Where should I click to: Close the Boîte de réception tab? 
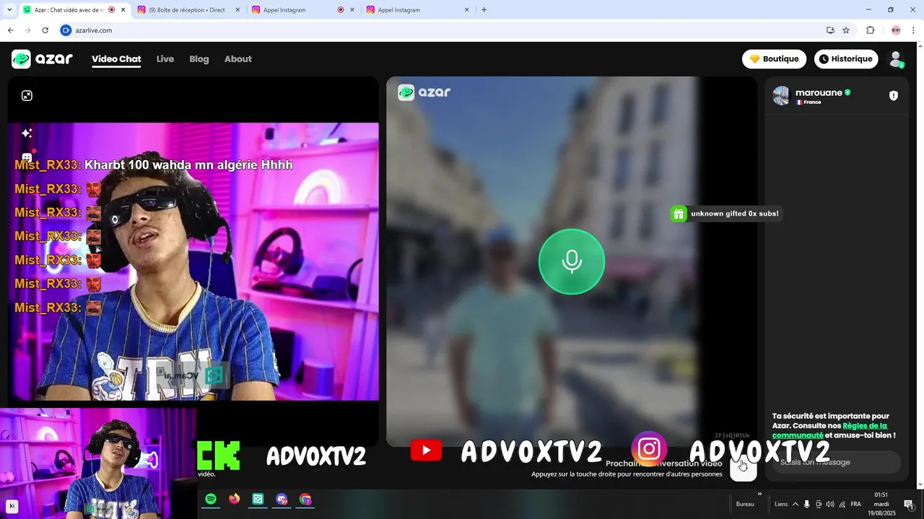(237, 10)
